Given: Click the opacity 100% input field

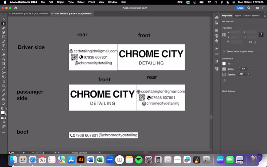Looking at the screenshot, I should point(242,74).
